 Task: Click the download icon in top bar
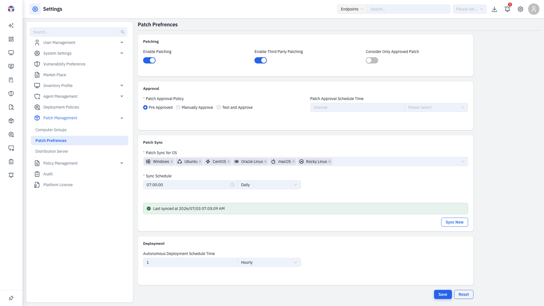[x=494, y=9]
